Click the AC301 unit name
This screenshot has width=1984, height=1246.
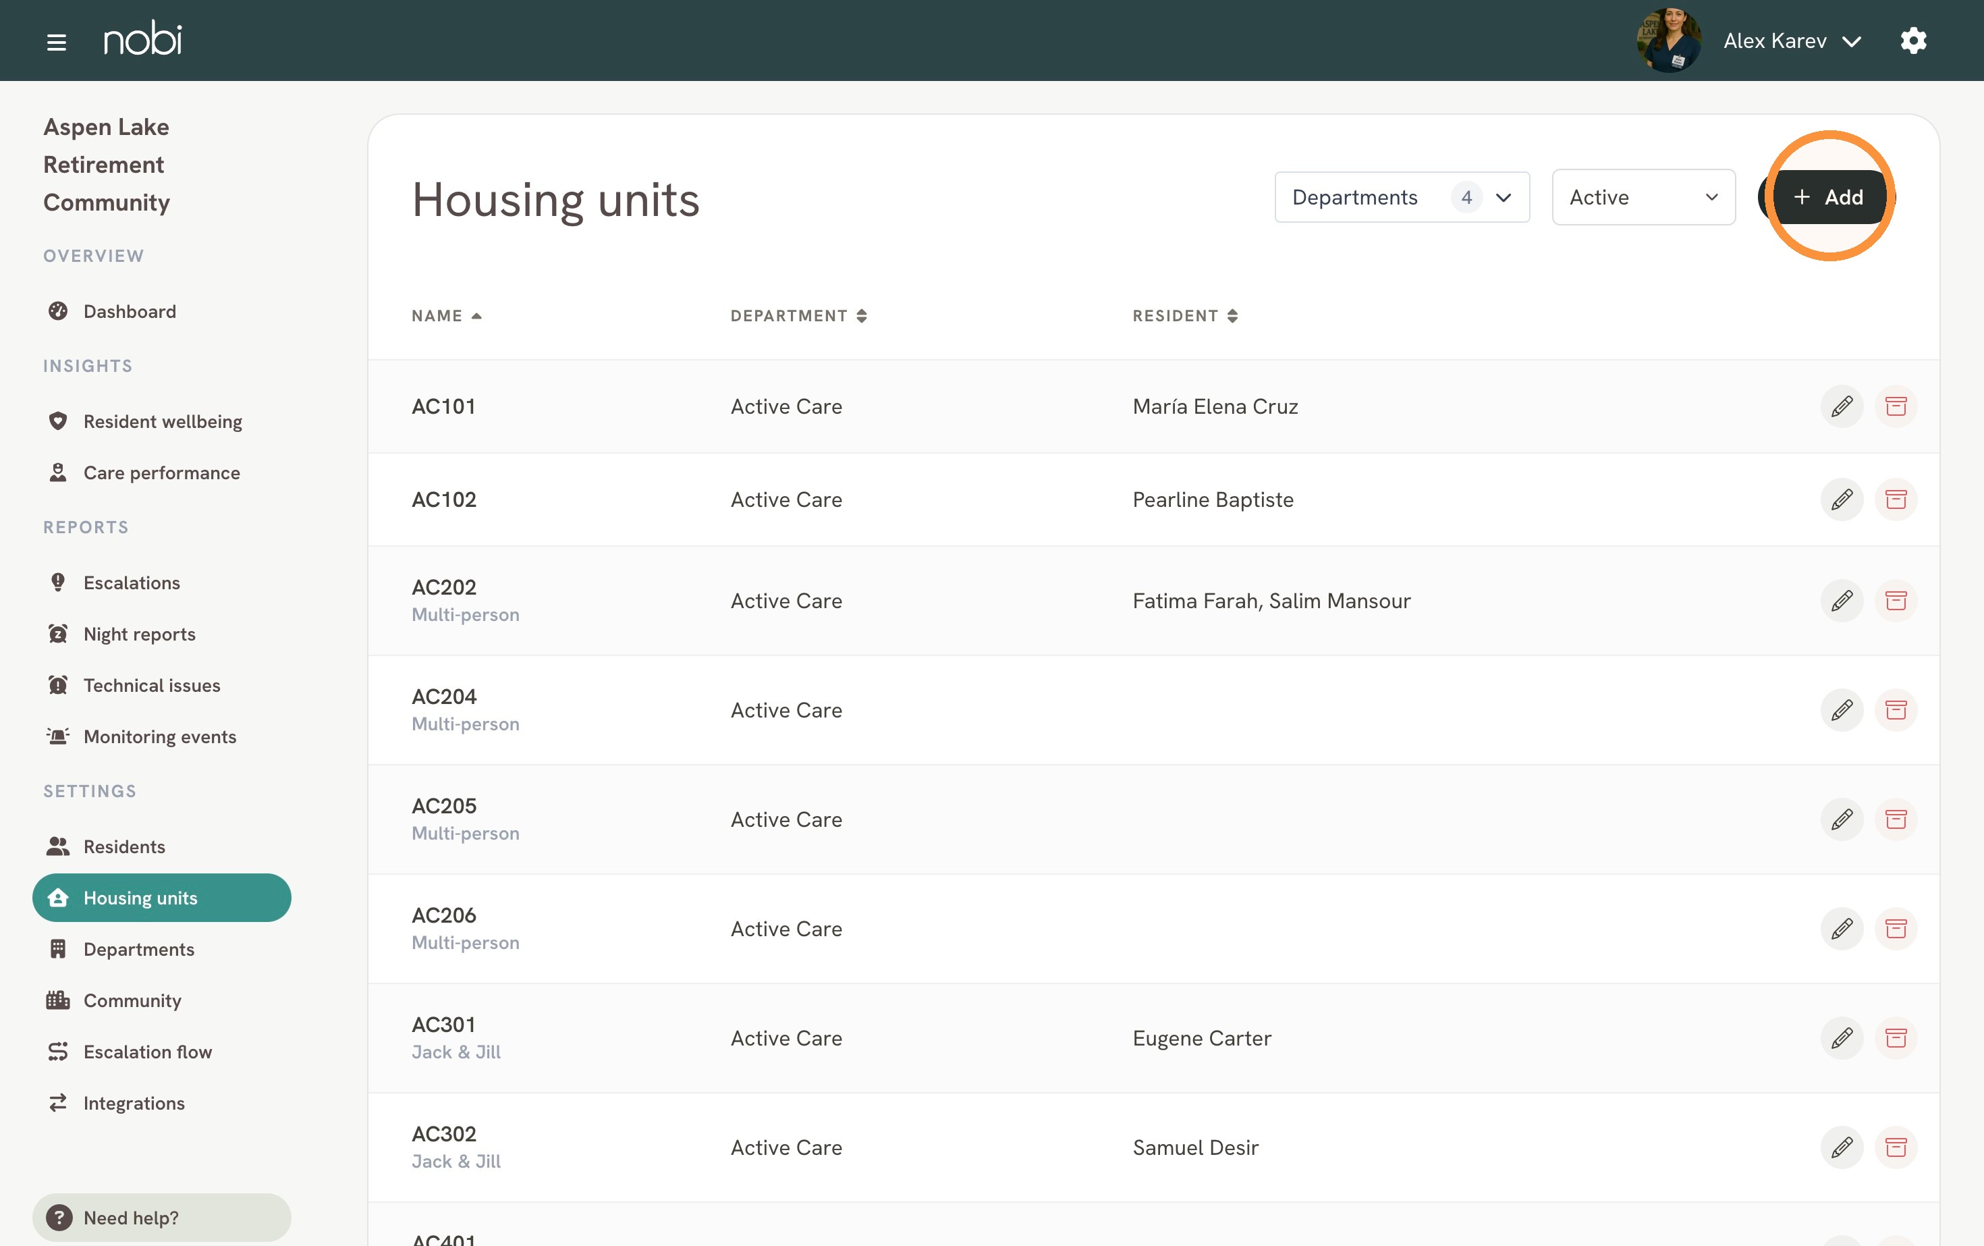coord(443,1025)
